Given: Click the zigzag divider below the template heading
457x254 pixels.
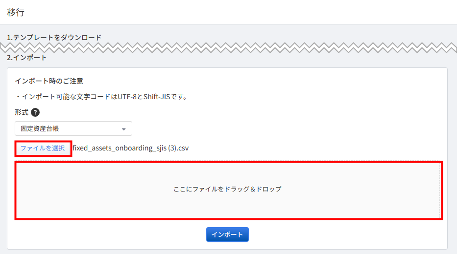Looking at the screenshot, I should [x=228, y=48].
